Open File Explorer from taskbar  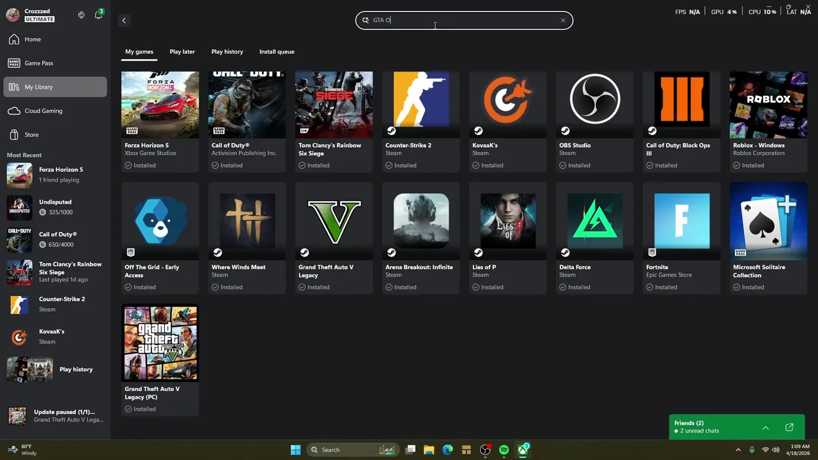tap(429, 450)
